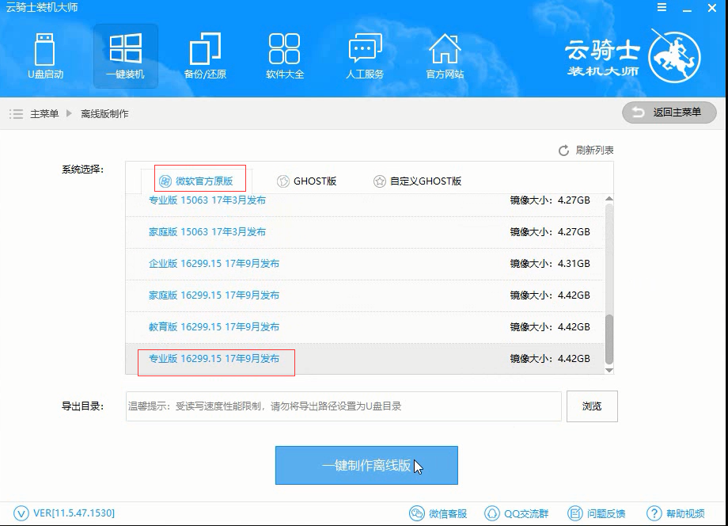Select 企业版 16299.15 17年9月发布
Viewport: 728px width, 526px height.
click(x=365, y=264)
